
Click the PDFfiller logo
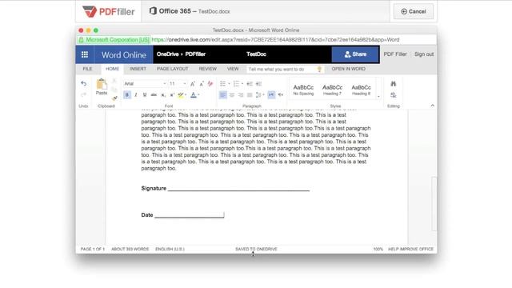(109, 11)
